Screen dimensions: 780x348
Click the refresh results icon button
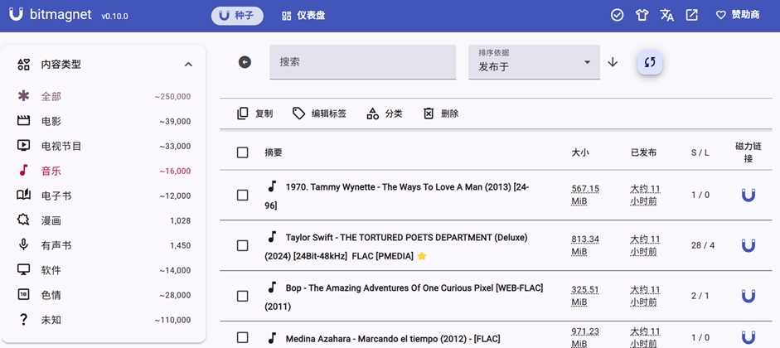pos(650,62)
